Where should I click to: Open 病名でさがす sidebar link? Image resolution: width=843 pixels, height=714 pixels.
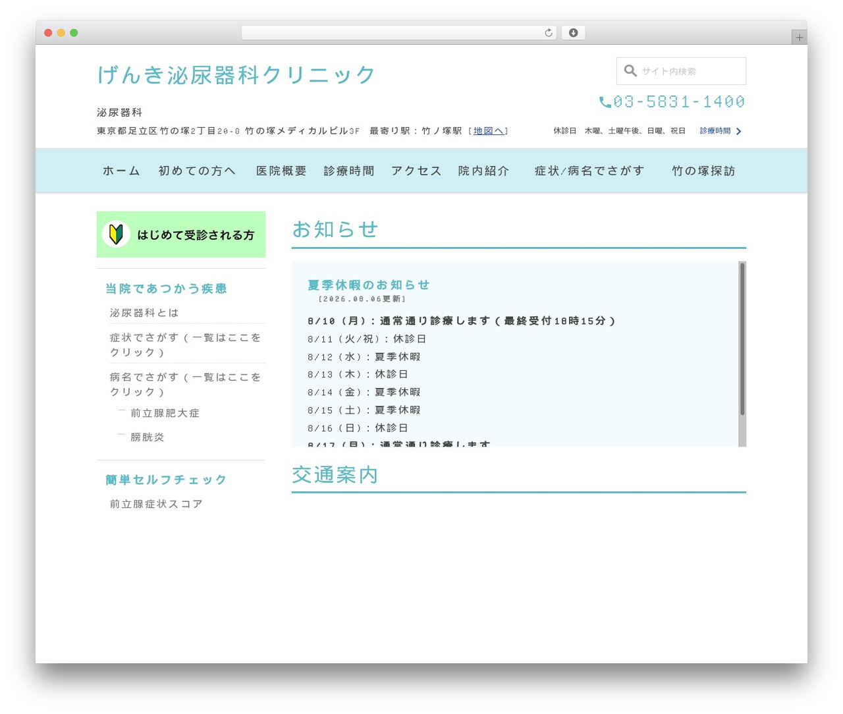pyautogui.click(x=186, y=384)
